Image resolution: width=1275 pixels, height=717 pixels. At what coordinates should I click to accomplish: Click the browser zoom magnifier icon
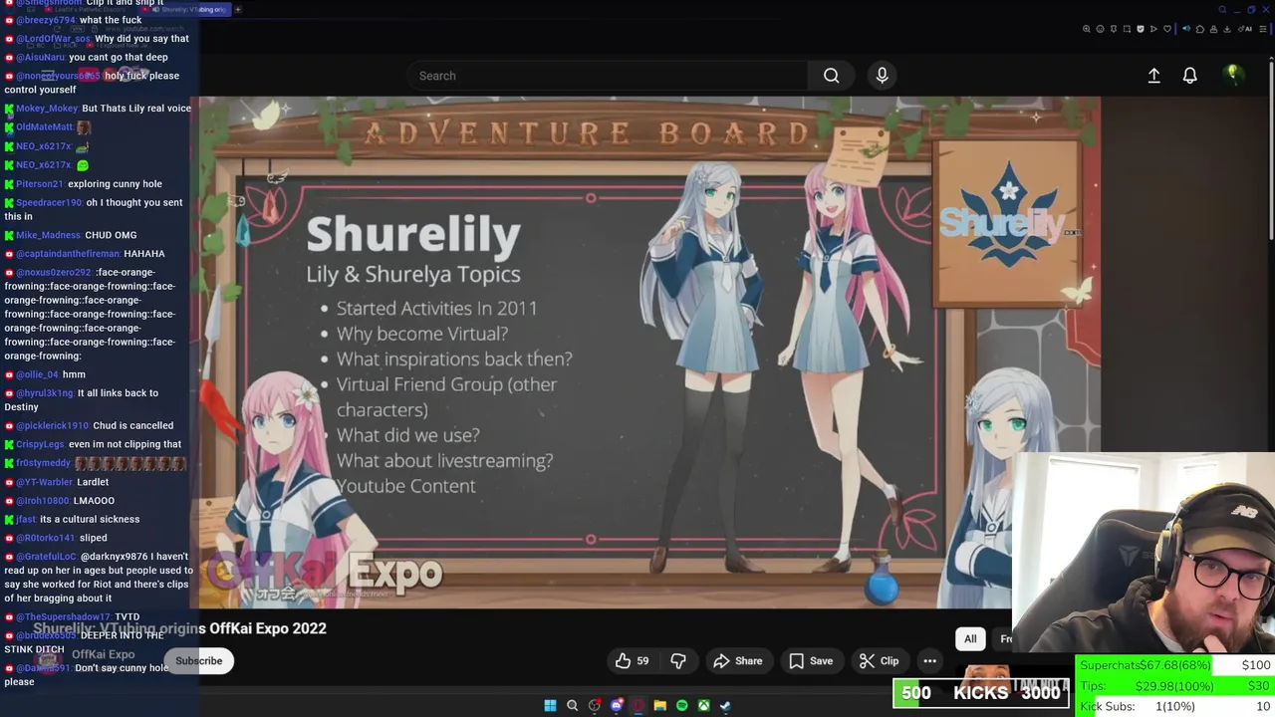[1087, 29]
